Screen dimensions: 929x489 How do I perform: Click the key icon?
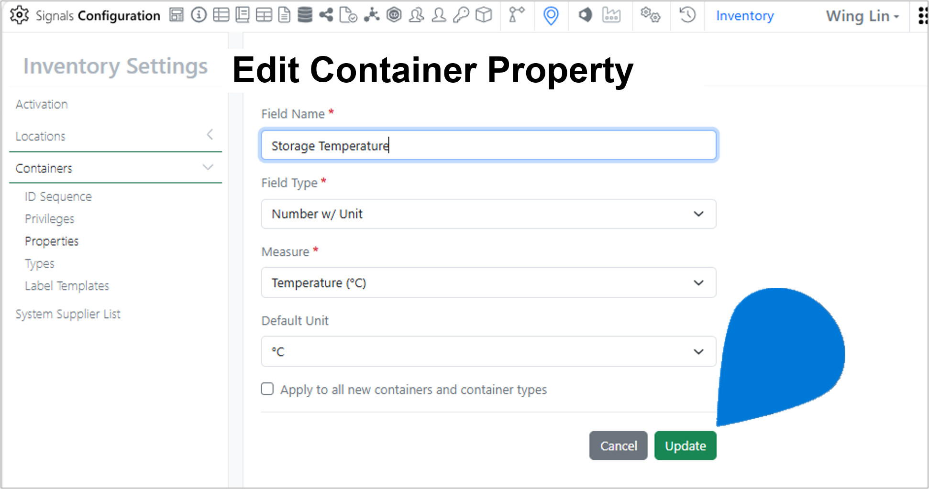(461, 15)
